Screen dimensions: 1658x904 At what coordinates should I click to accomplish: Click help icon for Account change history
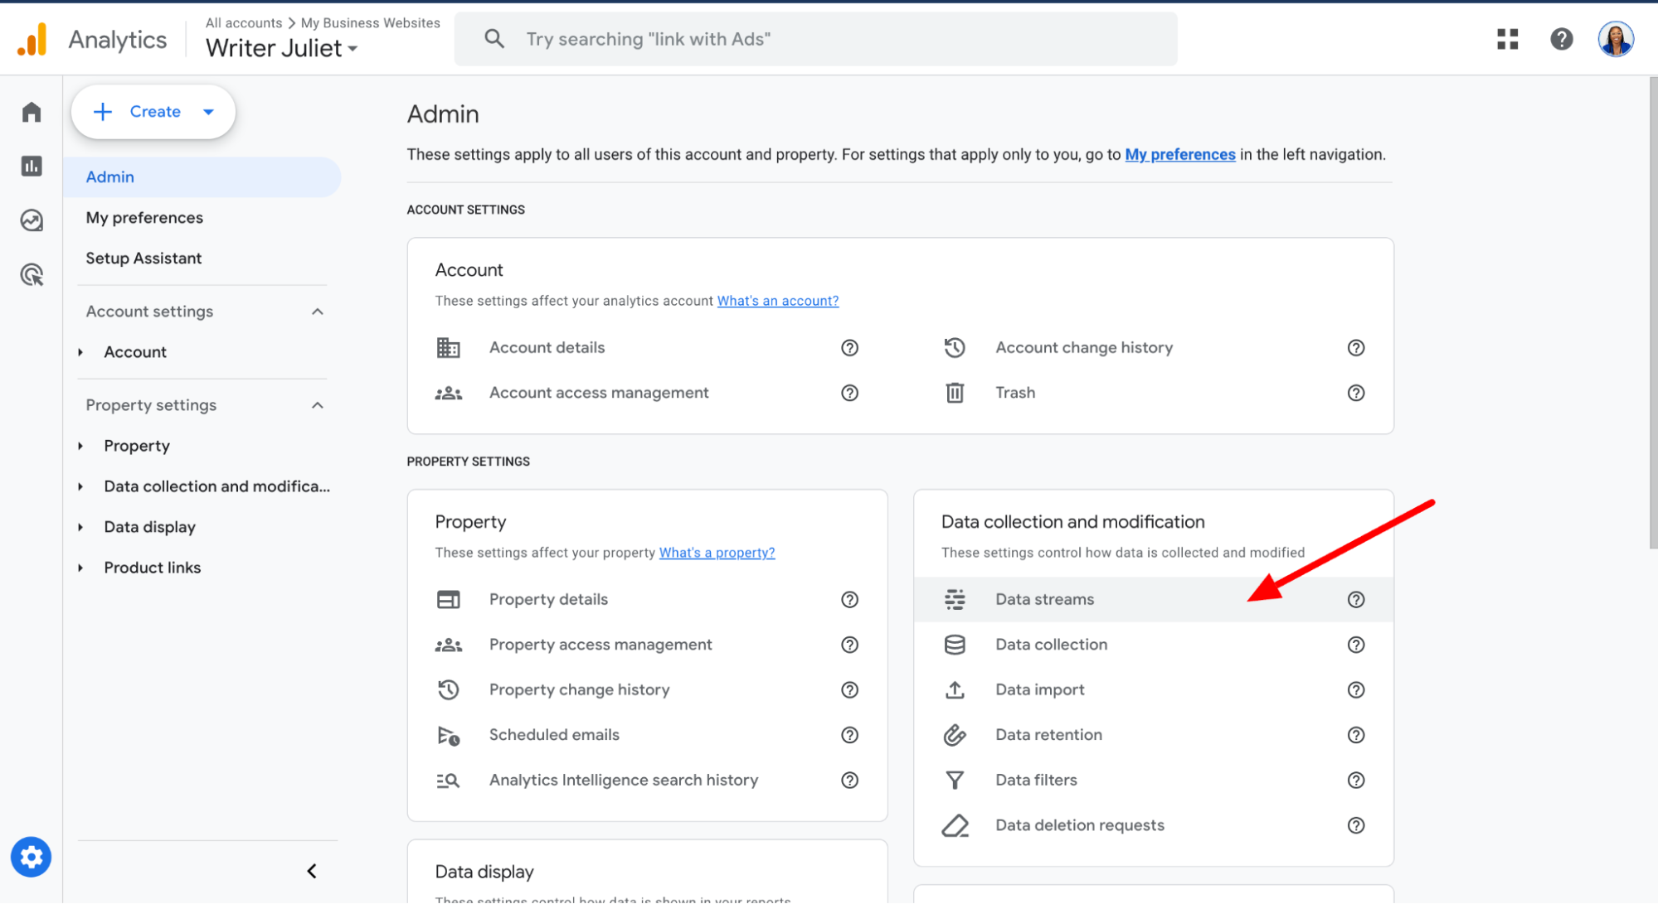[1356, 348]
